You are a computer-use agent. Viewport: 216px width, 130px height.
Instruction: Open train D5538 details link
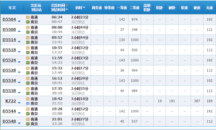(9, 91)
